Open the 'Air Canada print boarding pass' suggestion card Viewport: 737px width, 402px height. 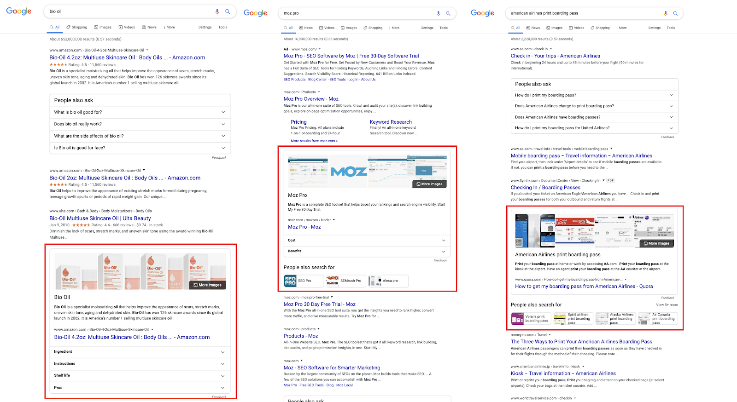pos(657,318)
